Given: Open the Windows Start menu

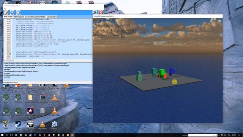Looking at the screenshot, I should click(x=2, y=135).
